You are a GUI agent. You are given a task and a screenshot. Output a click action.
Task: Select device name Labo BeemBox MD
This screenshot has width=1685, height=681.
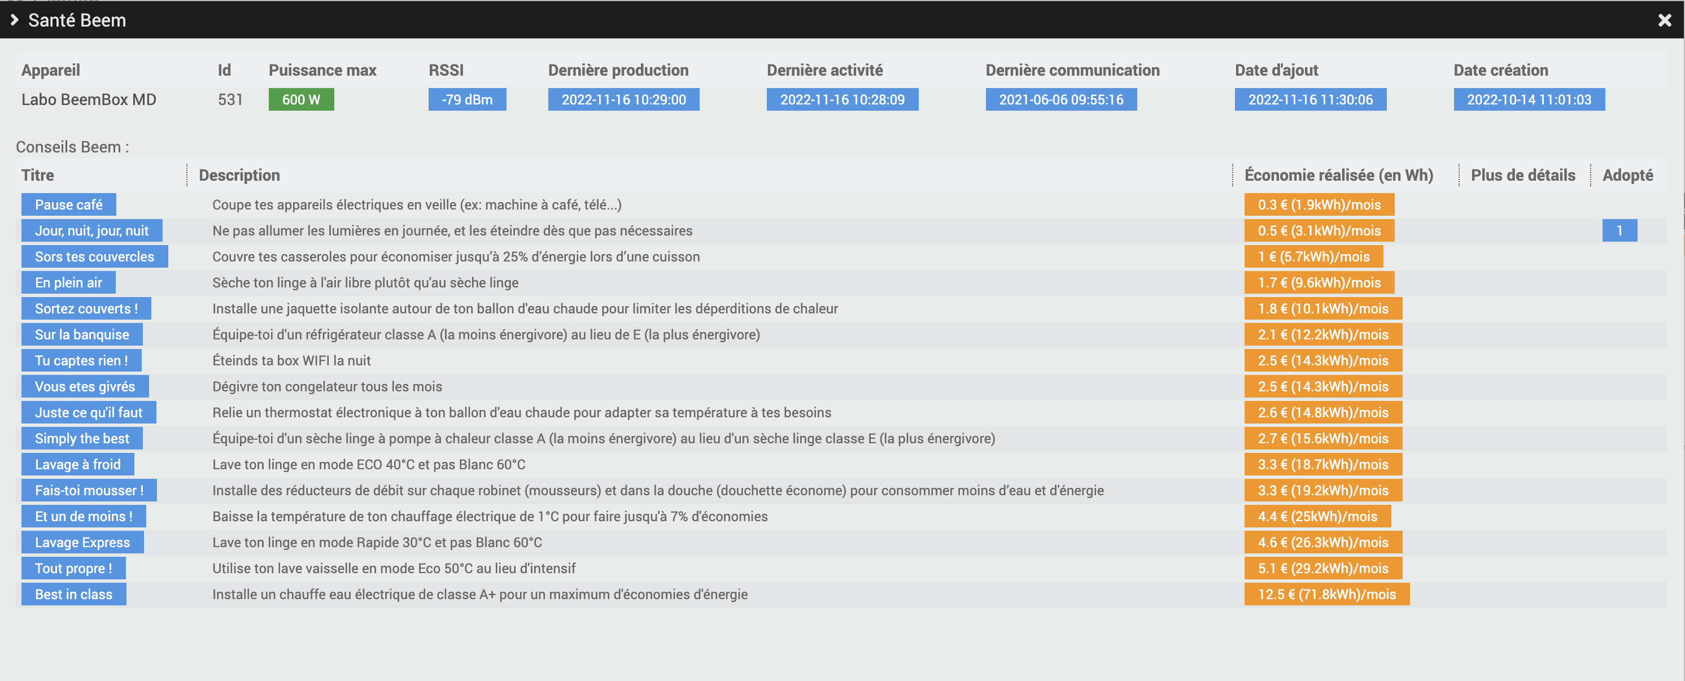click(89, 99)
